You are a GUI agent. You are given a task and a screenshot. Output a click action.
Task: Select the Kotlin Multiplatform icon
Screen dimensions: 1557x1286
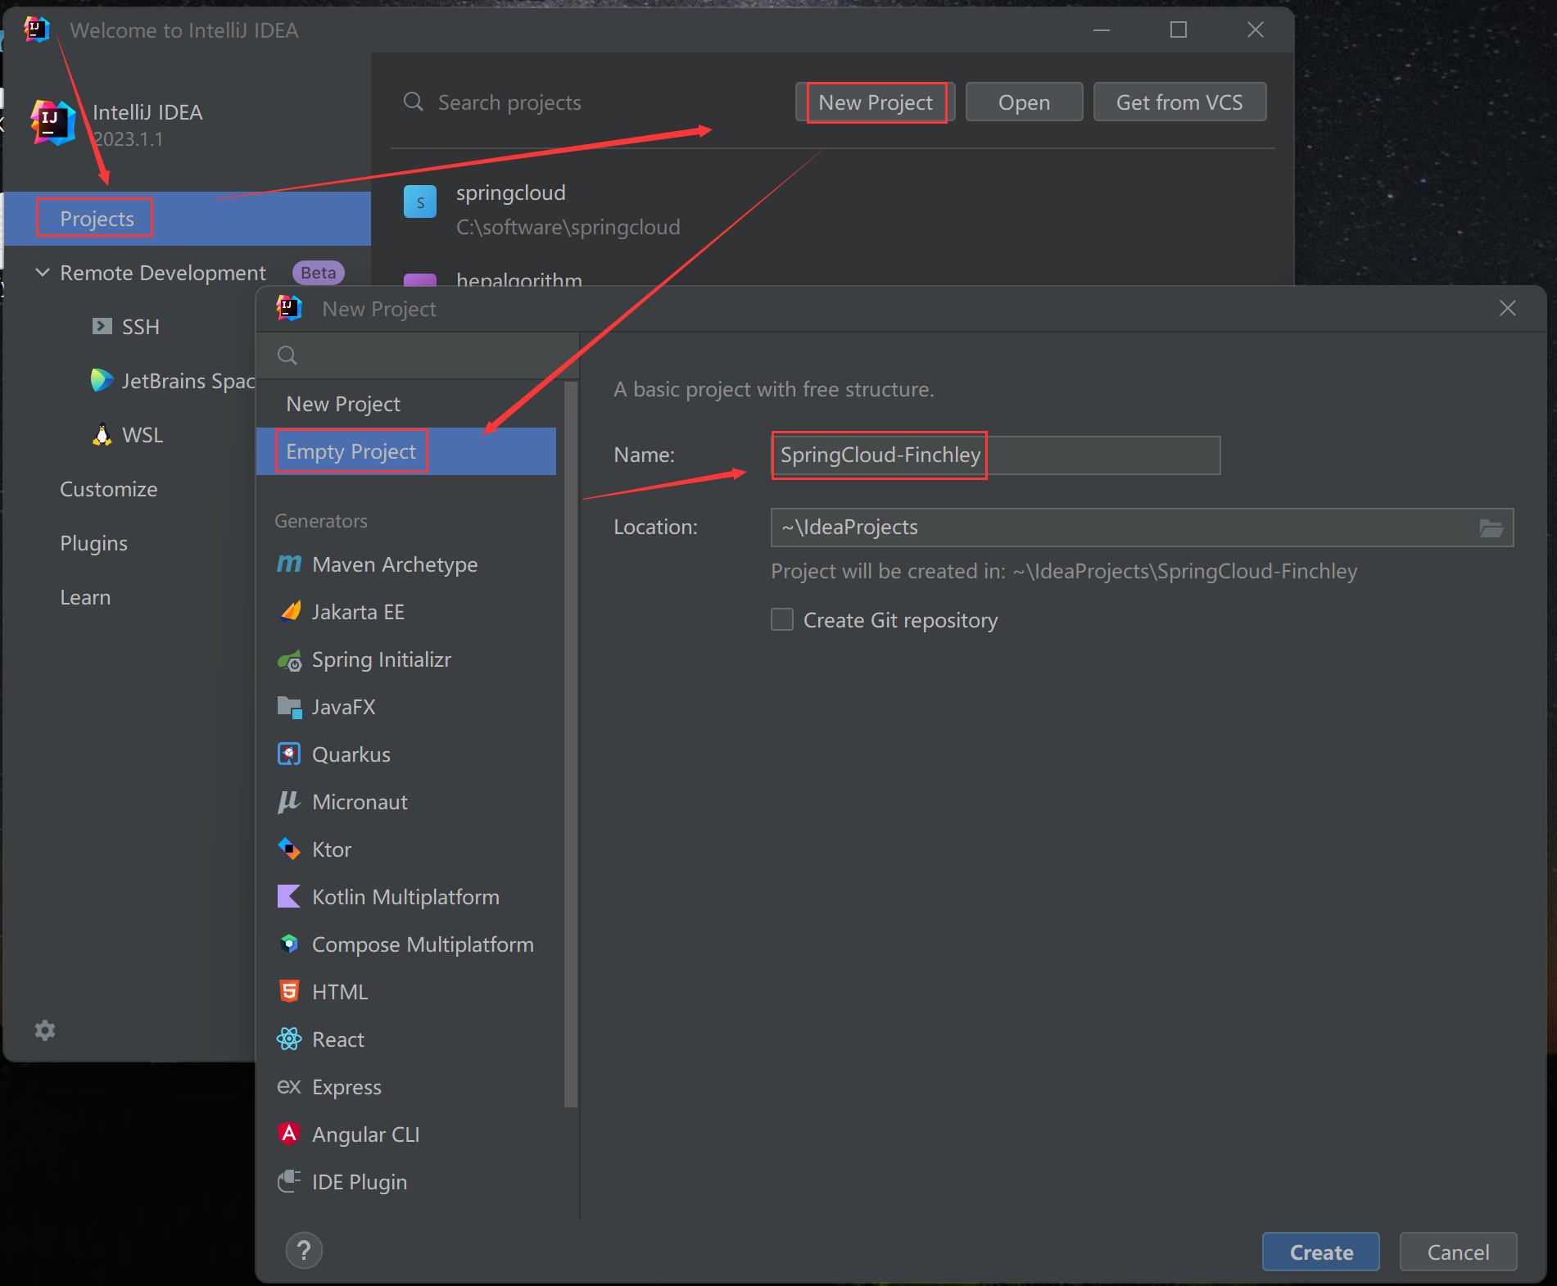tap(289, 897)
